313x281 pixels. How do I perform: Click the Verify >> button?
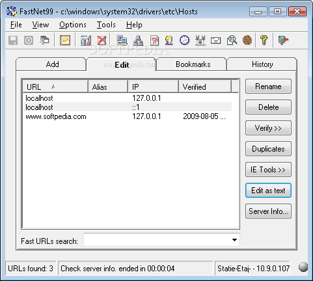click(268, 128)
